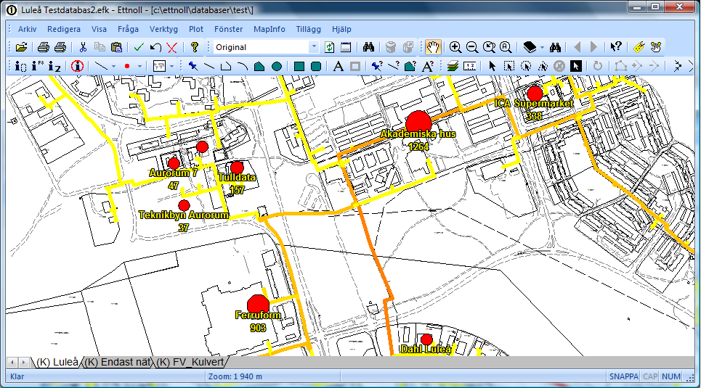Open the Plot menu

(196, 29)
